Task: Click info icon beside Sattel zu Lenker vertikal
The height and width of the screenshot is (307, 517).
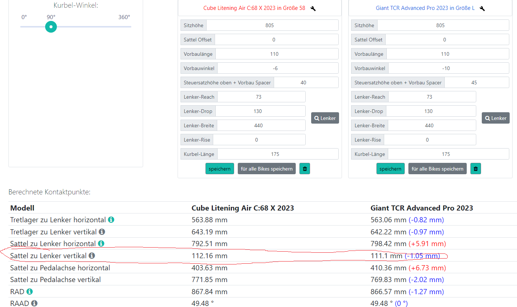Action: pos(92,256)
